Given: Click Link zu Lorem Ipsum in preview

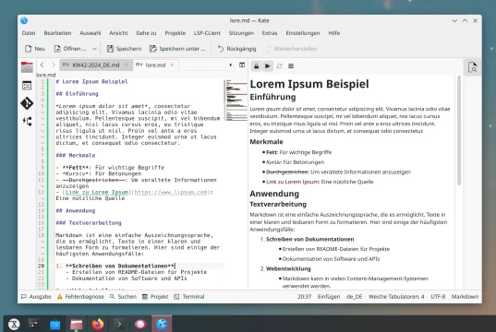Looking at the screenshot, I should click(293, 182).
